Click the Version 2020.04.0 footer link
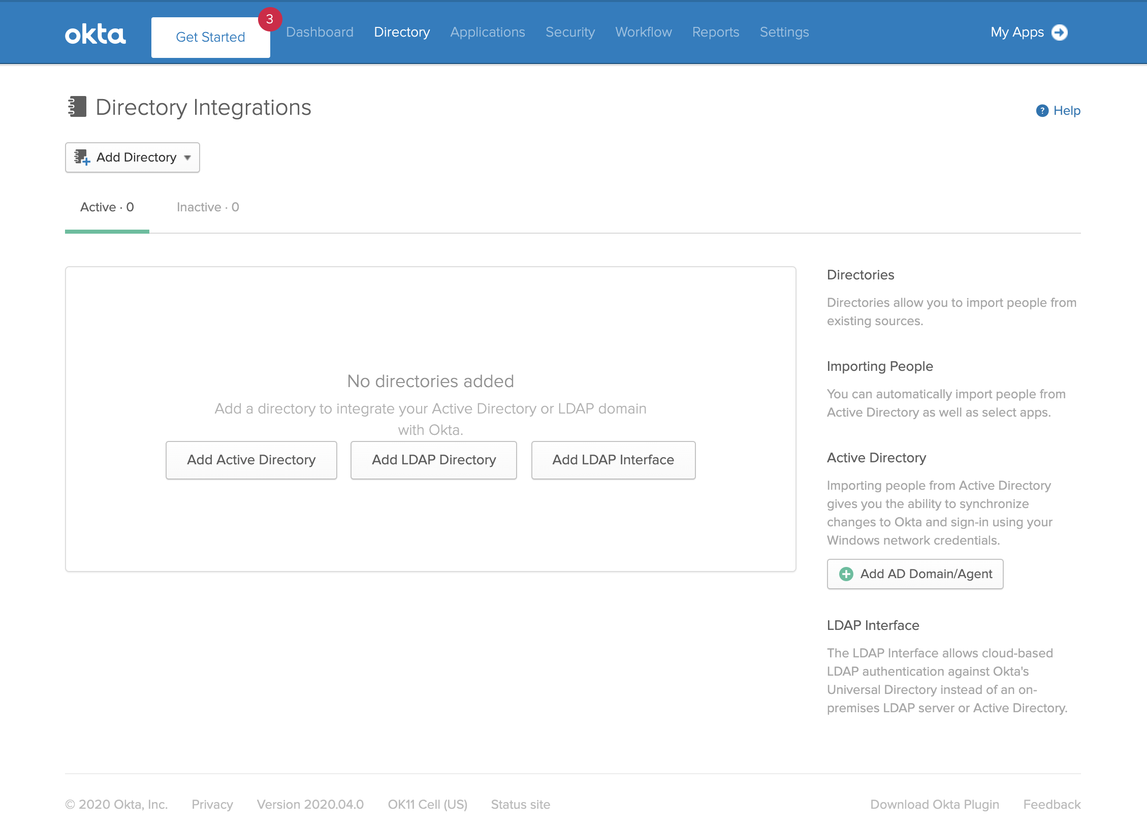The height and width of the screenshot is (825, 1147). pos(310,804)
